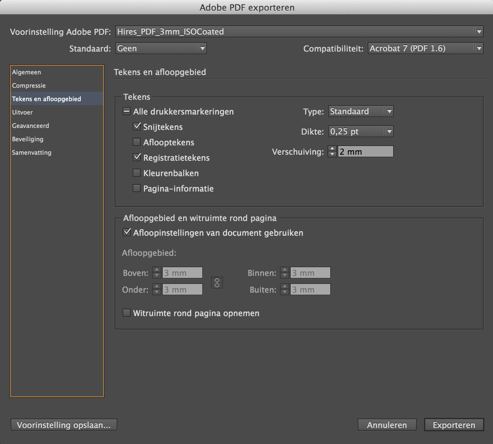The height and width of the screenshot is (444, 493).
Task: Enable the Kleurenbalken checkbox
Action: (x=137, y=173)
